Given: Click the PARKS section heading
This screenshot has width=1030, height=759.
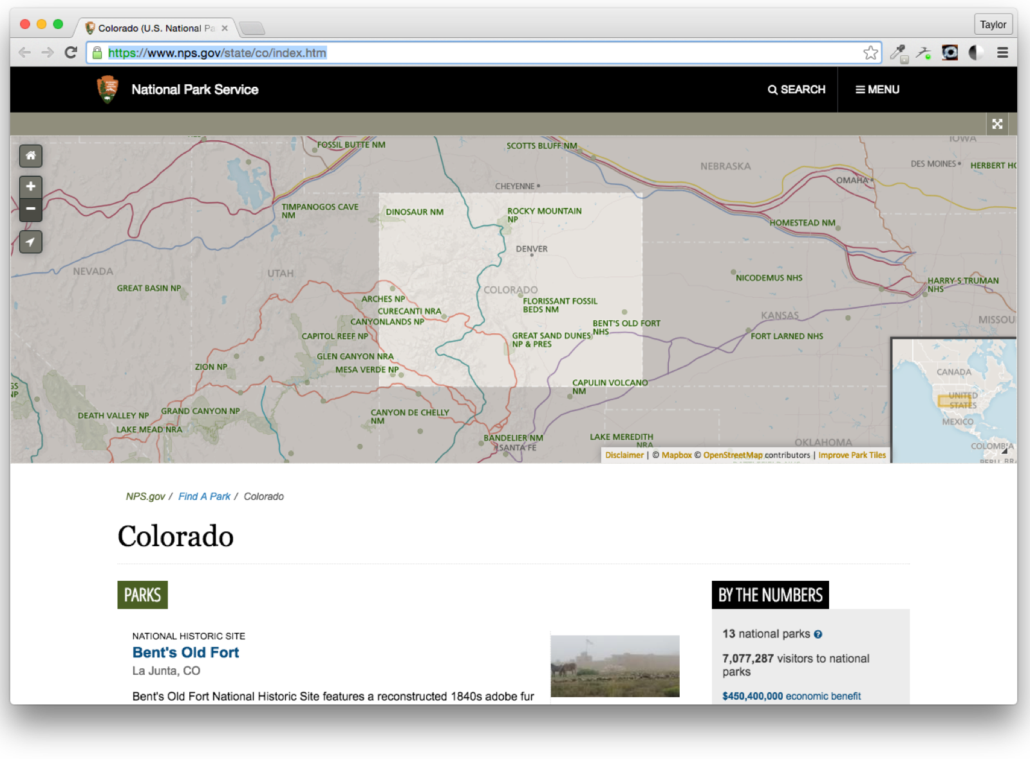Looking at the screenshot, I should pos(142,595).
